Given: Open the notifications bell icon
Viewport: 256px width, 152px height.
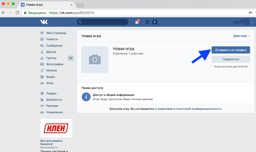Looking at the screenshot, I should point(137,22).
